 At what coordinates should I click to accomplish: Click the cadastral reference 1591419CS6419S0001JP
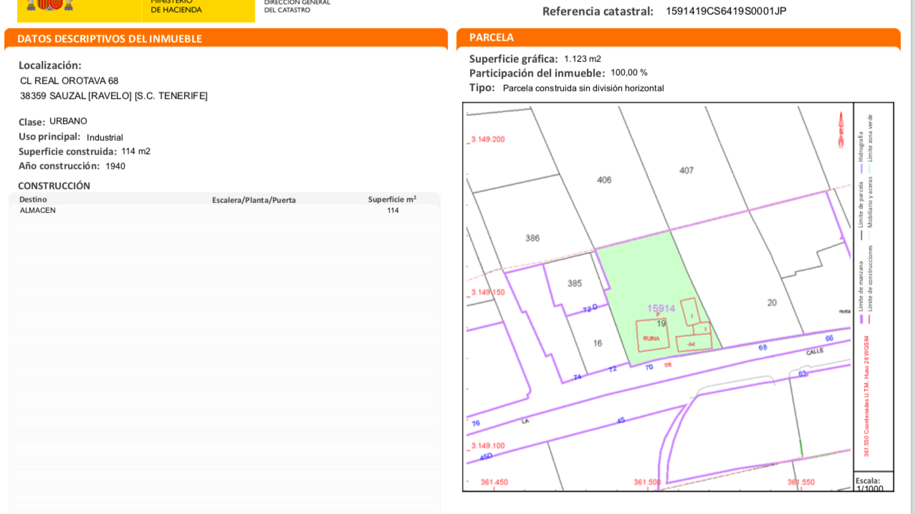726,11
